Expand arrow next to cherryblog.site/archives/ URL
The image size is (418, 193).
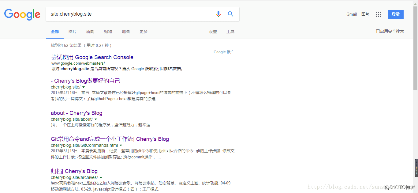(101, 178)
